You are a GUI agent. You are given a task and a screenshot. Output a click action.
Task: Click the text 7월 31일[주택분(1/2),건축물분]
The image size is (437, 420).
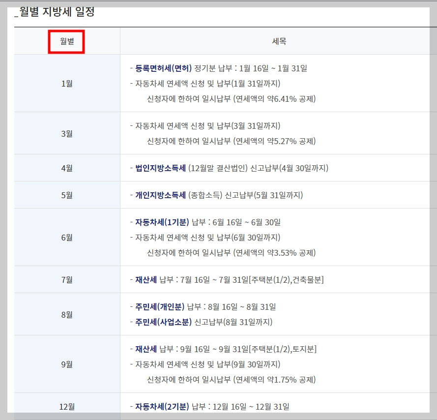point(271,280)
